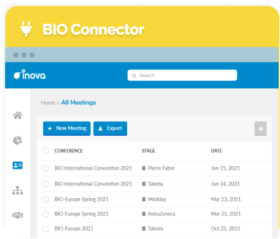Click the date Oct 25, 2021
Image resolution: width=280 pixels, height=239 pixels.
(x=226, y=229)
